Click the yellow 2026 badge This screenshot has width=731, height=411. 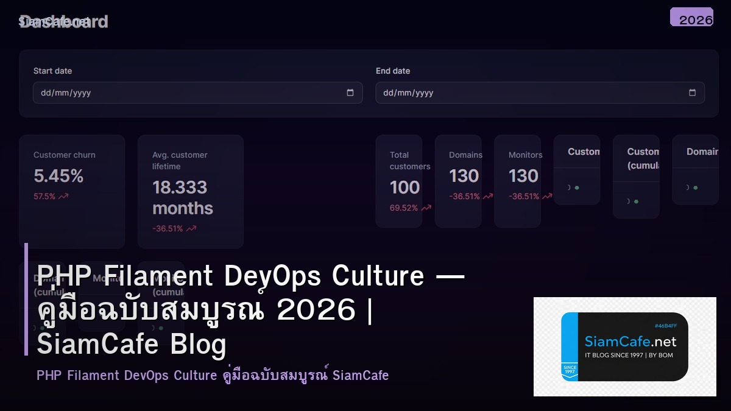click(x=692, y=18)
